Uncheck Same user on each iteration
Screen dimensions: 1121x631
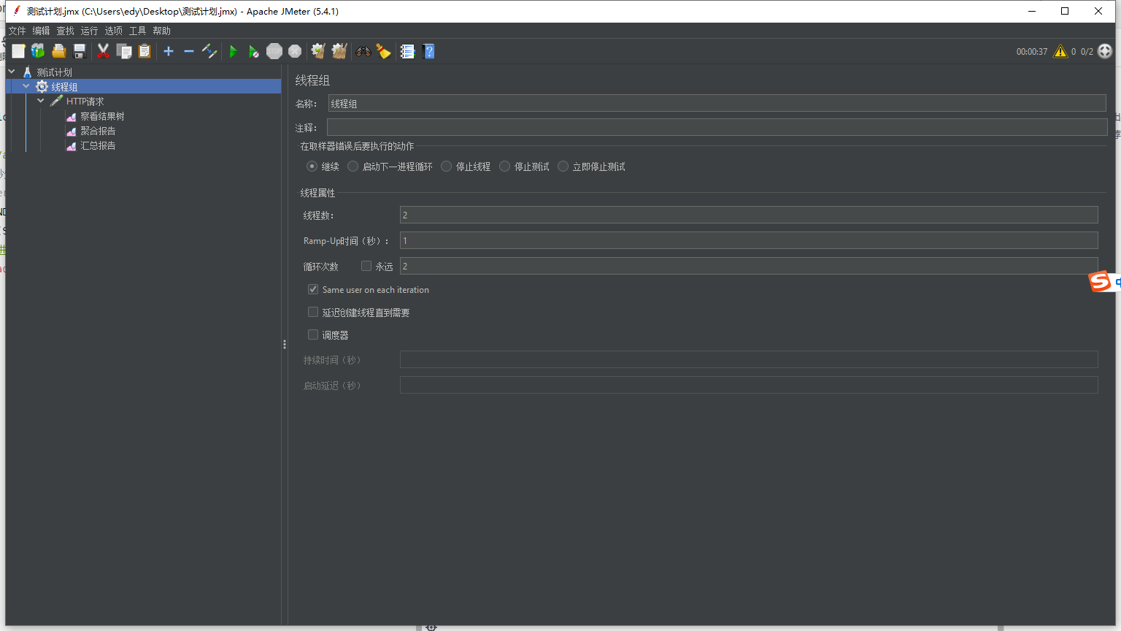tap(313, 289)
